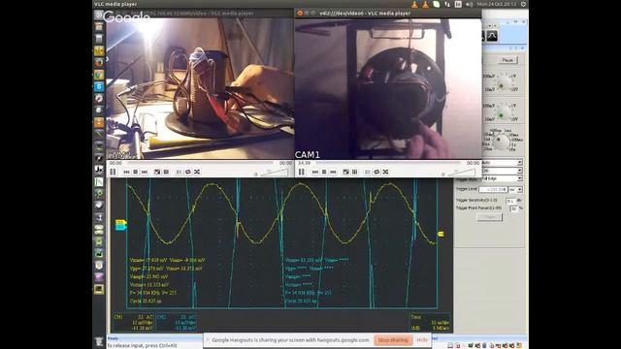The width and height of the screenshot is (621, 349).
Task: Mute audio in the CAM1 VLC window
Action: 443,174
